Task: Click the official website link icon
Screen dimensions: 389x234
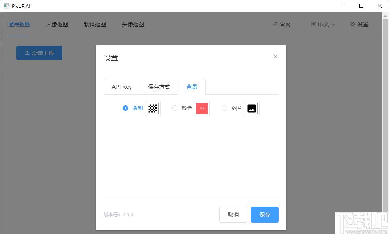Action: [275, 24]
